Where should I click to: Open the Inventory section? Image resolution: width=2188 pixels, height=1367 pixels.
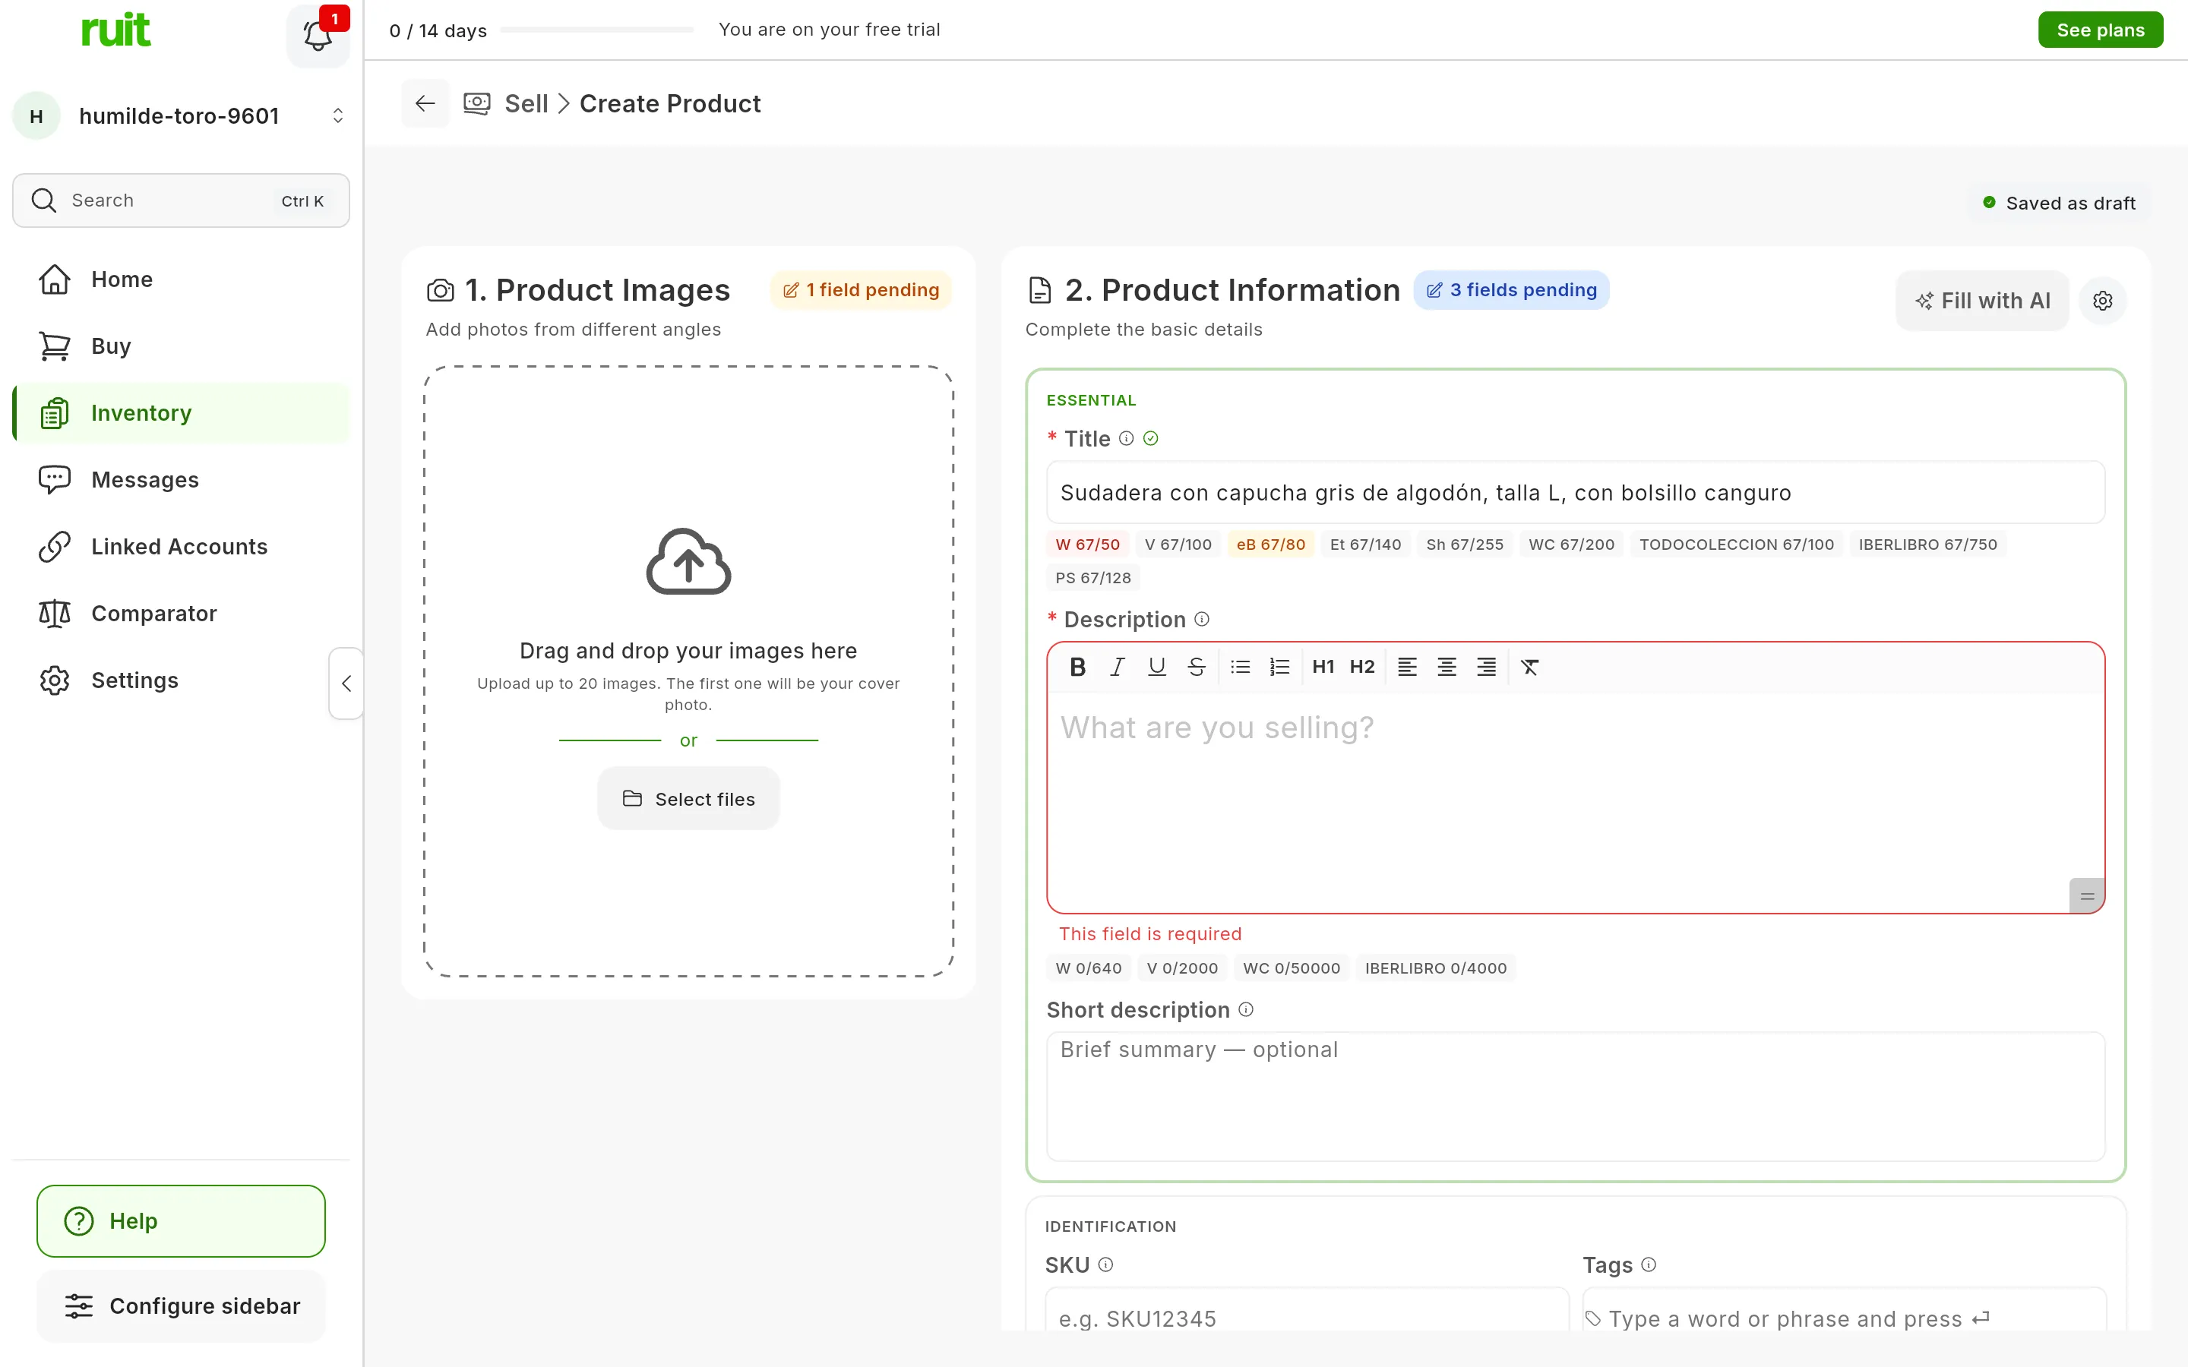(181, 413)
